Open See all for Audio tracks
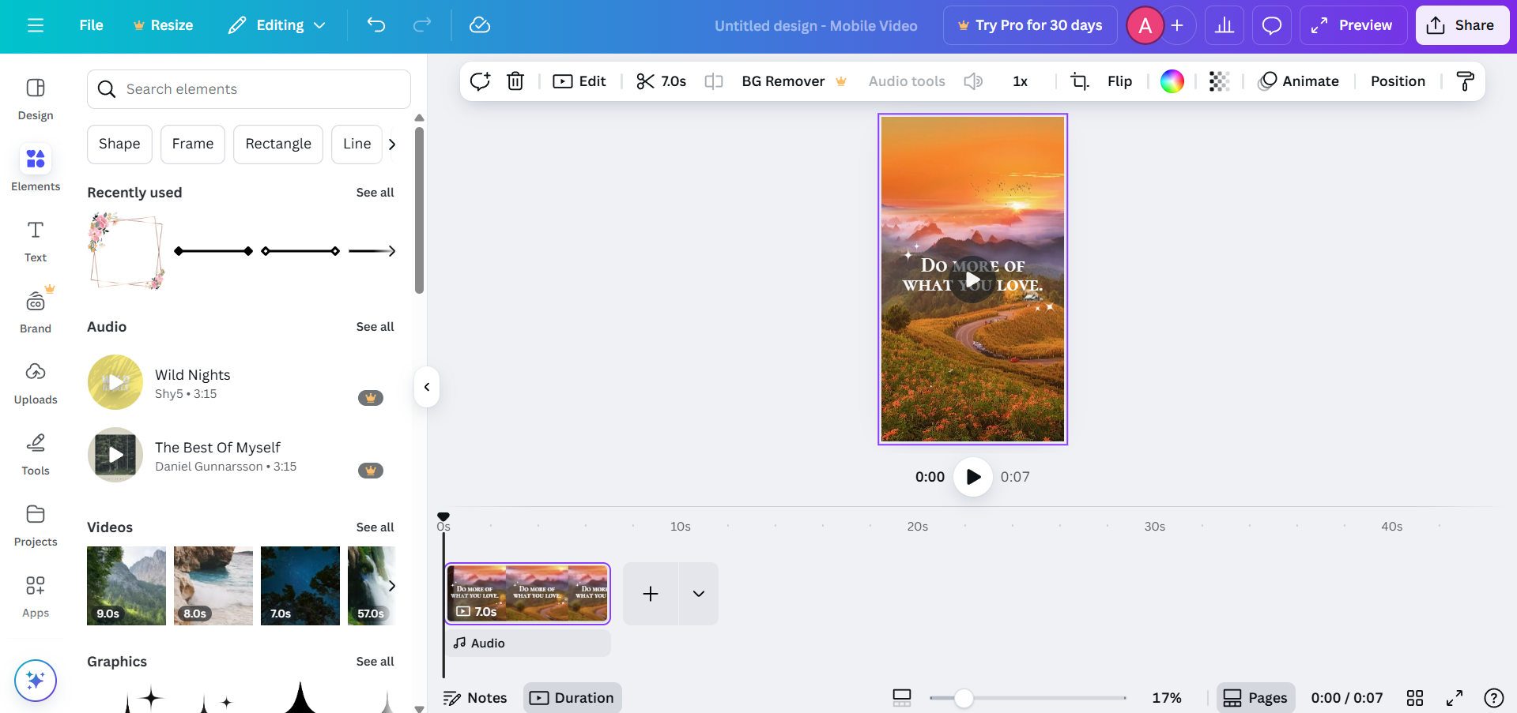The height and width of the screenshot is (713, 1517). coord(375,326)
